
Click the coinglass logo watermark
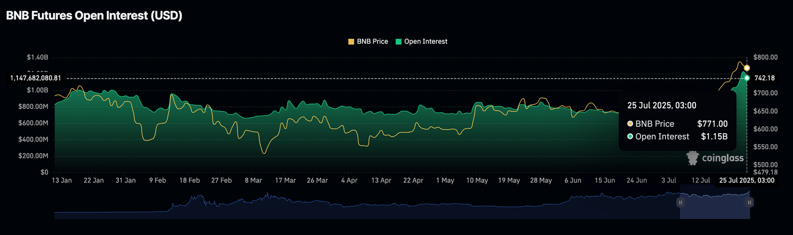coord(715,158)
